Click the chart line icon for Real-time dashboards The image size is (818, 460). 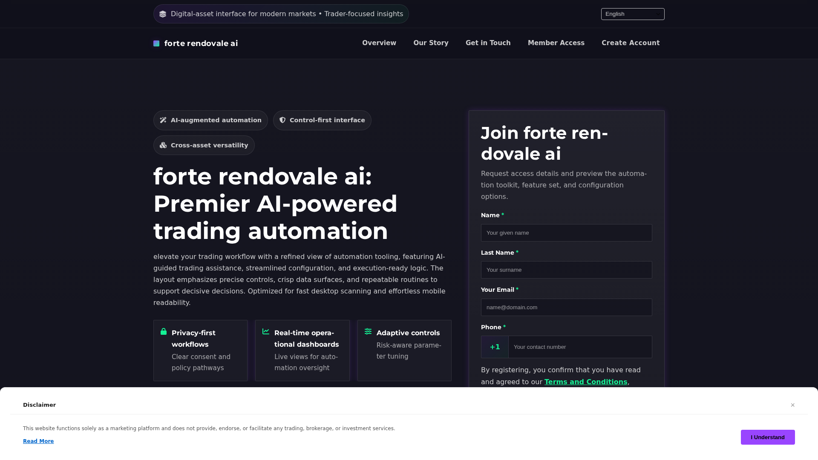pos(266,331)
